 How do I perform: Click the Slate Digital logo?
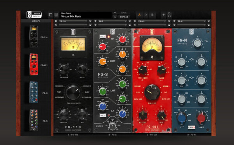34,14
